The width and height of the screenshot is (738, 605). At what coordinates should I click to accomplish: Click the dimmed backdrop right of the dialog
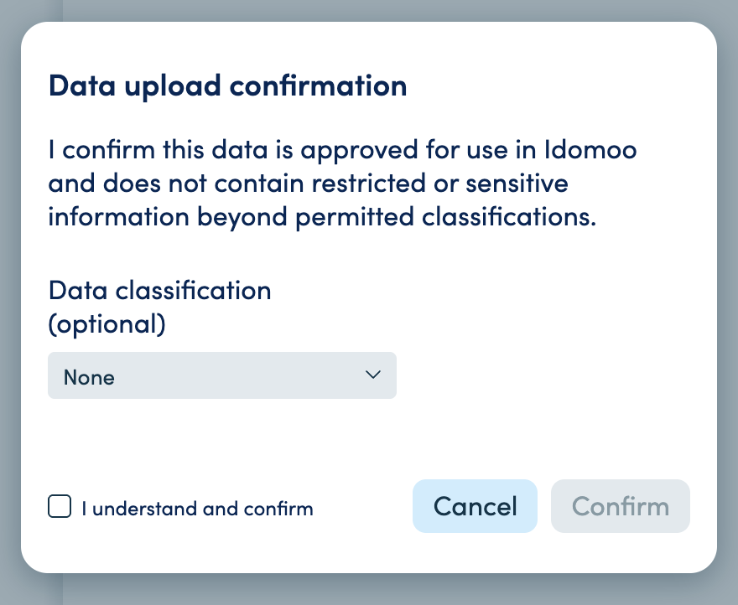coord(728,302)
